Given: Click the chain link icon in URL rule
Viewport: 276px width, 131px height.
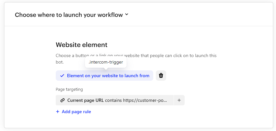Looking at the screenshot, I should click(x=62, y=101).
